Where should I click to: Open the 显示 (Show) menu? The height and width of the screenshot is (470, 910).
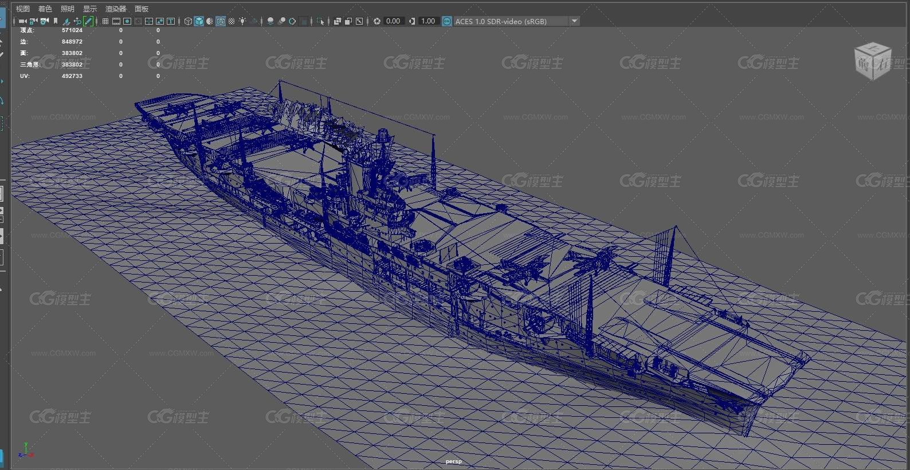pos(90,9)
